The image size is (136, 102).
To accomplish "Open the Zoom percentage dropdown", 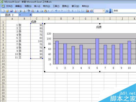I will click(104, 11).
